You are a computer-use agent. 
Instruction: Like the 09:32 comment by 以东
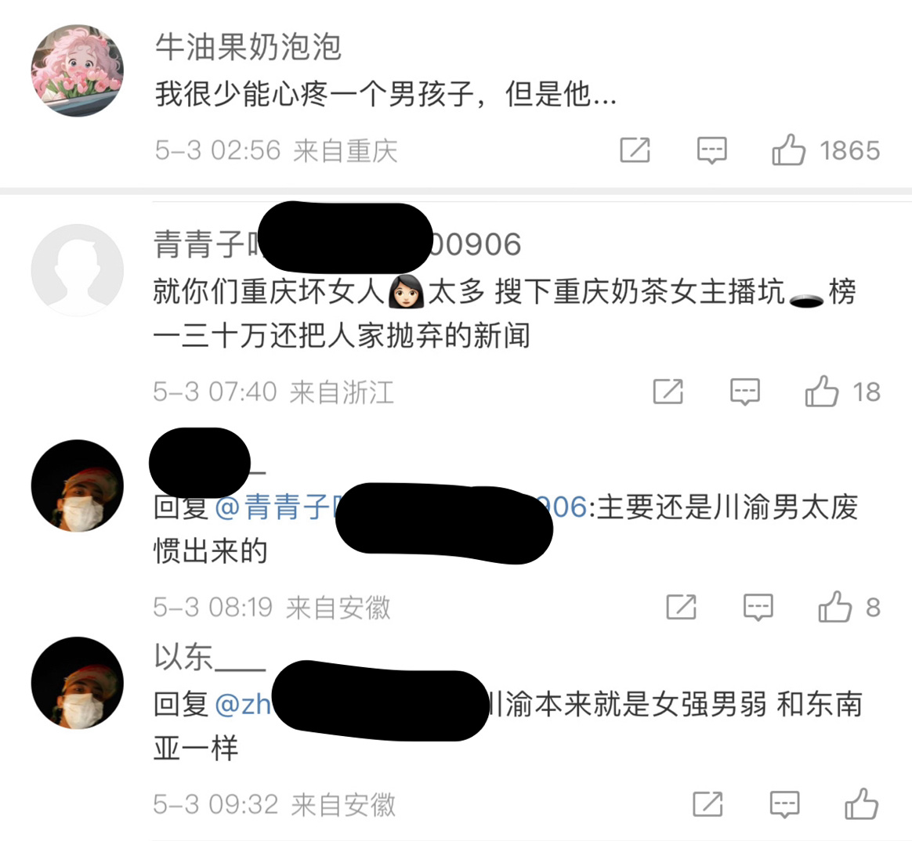coord(861,804)
